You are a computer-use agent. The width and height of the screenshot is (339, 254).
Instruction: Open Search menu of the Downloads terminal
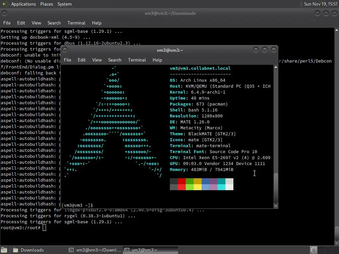(x=54, y=23)
